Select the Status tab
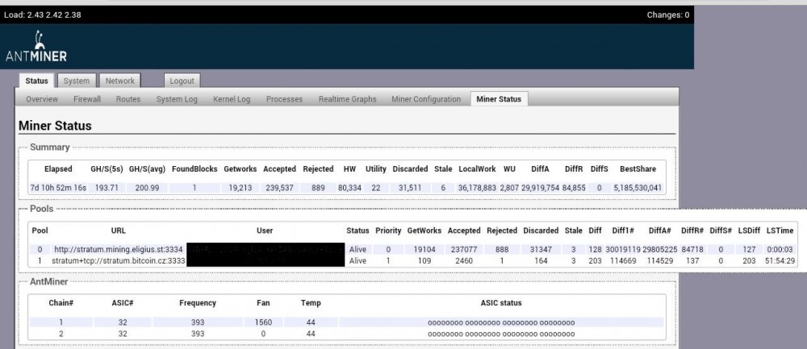This screenshot has height=349, width=807. 37,81
